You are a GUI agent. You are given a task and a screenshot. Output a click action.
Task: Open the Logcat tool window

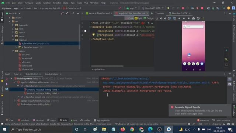[x=52, y=120]
